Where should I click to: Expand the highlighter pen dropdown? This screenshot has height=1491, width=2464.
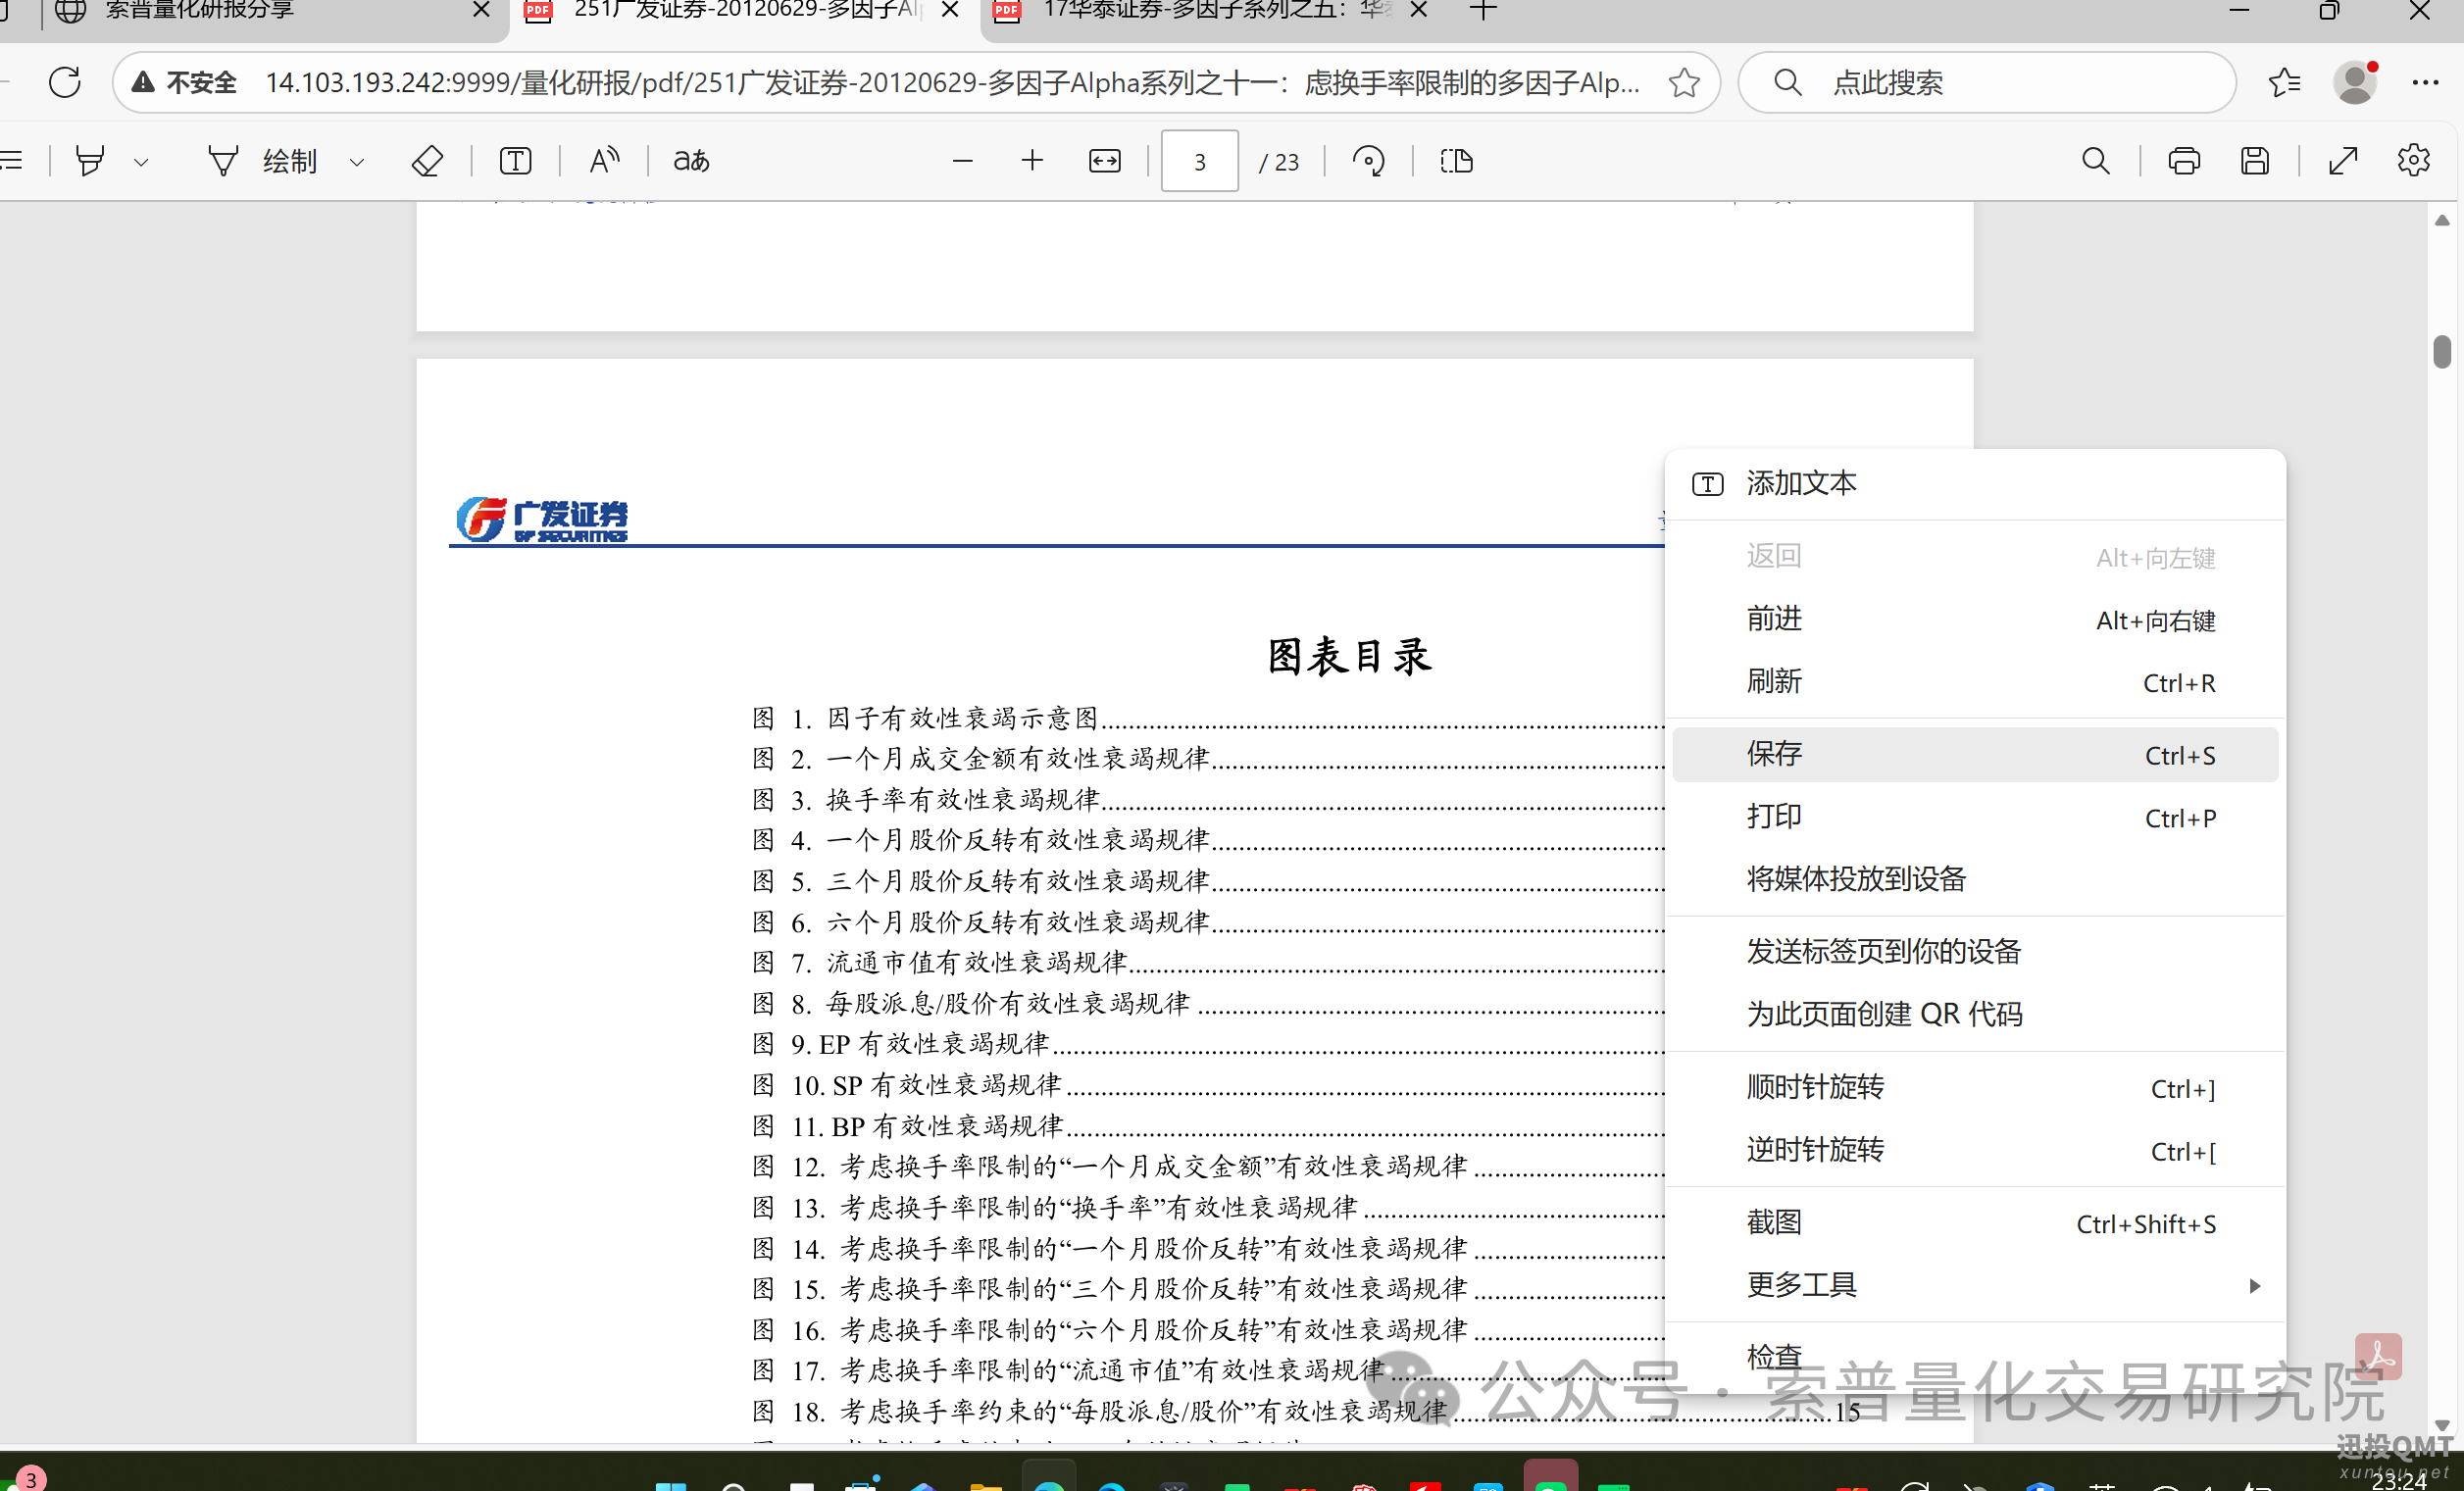click(141, 160)
